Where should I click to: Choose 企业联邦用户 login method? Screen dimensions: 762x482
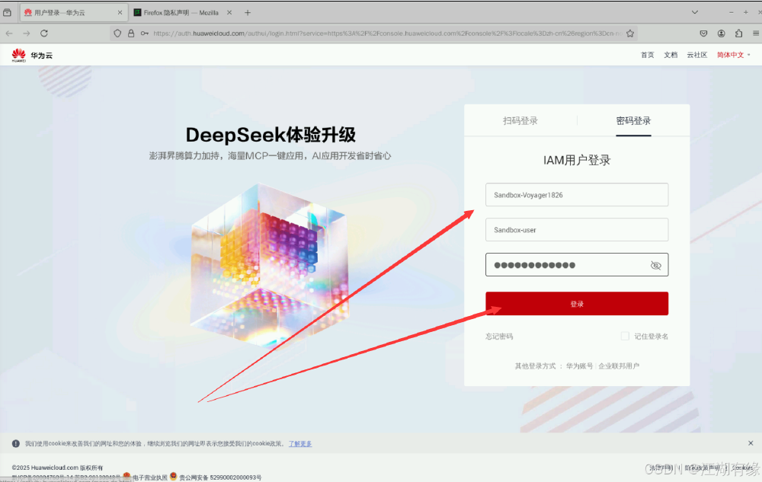point(619,366)
